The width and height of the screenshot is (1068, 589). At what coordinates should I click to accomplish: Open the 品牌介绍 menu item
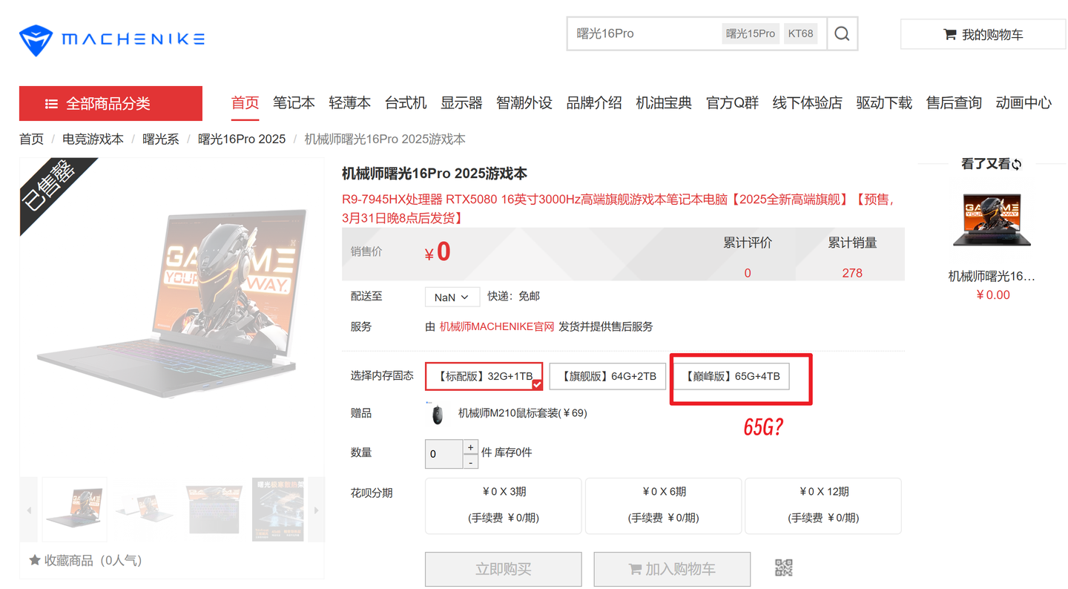[594, 103]
